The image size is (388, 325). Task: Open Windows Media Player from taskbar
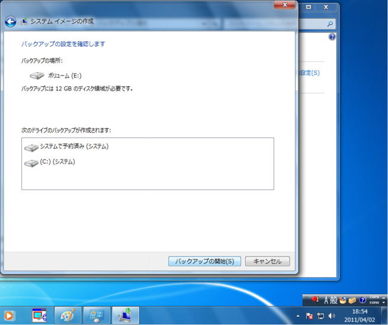[x=9, y=316]
